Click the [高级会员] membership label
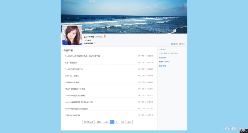 point(99,37)
